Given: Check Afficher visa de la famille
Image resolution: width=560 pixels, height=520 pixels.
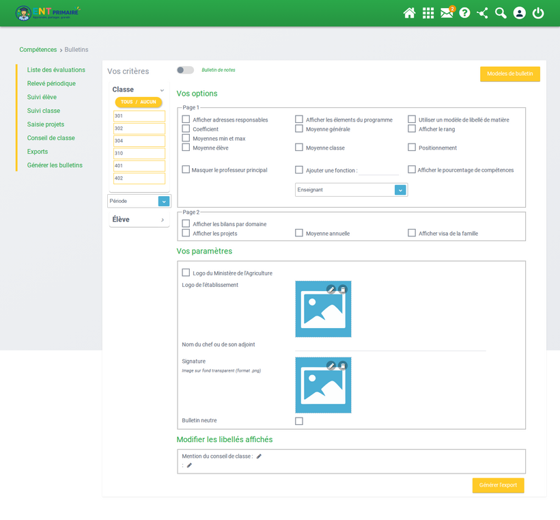Looking at the screenshot, I should [412, 233].
